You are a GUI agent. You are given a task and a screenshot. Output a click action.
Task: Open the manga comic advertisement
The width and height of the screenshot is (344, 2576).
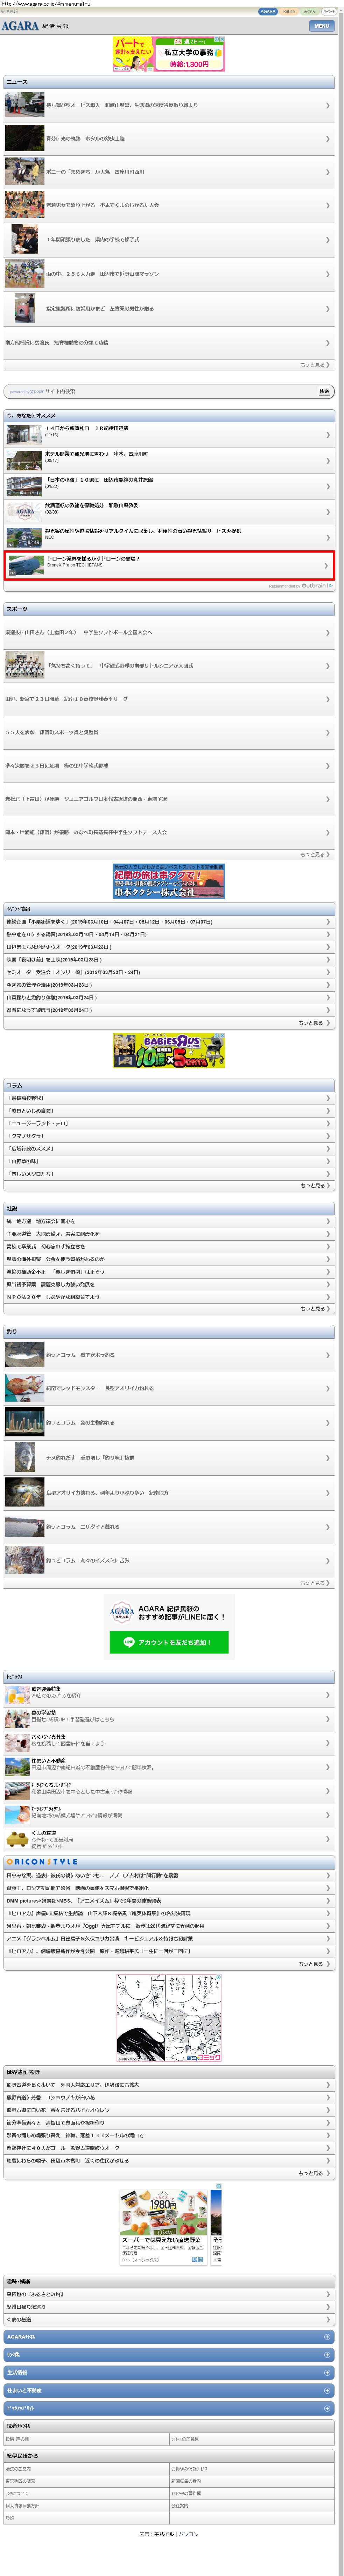pos(169,2018)
